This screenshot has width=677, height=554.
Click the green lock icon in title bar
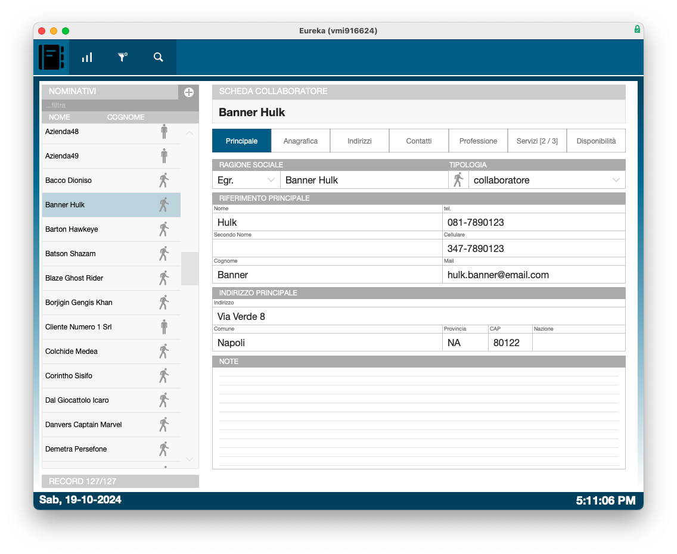[x=637, y=29]
